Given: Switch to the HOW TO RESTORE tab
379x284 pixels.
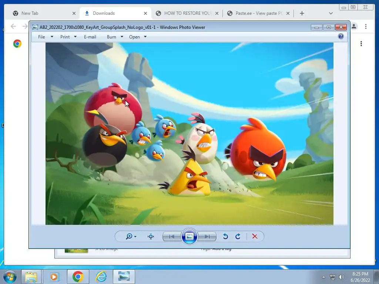Looking at the screenshot, I should tap(186, 13).
